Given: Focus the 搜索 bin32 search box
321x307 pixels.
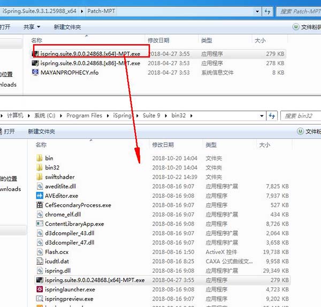Looking at the screenshot, I should (302, 116).
